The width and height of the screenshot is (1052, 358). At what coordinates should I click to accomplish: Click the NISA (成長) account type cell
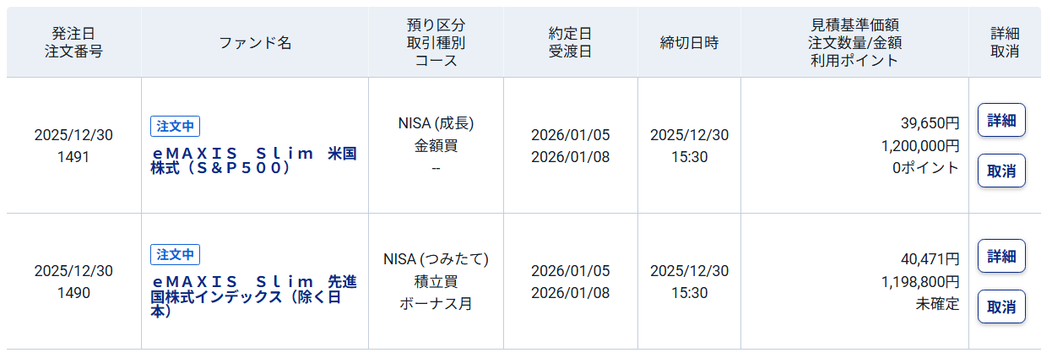click(x=436, y=123)
